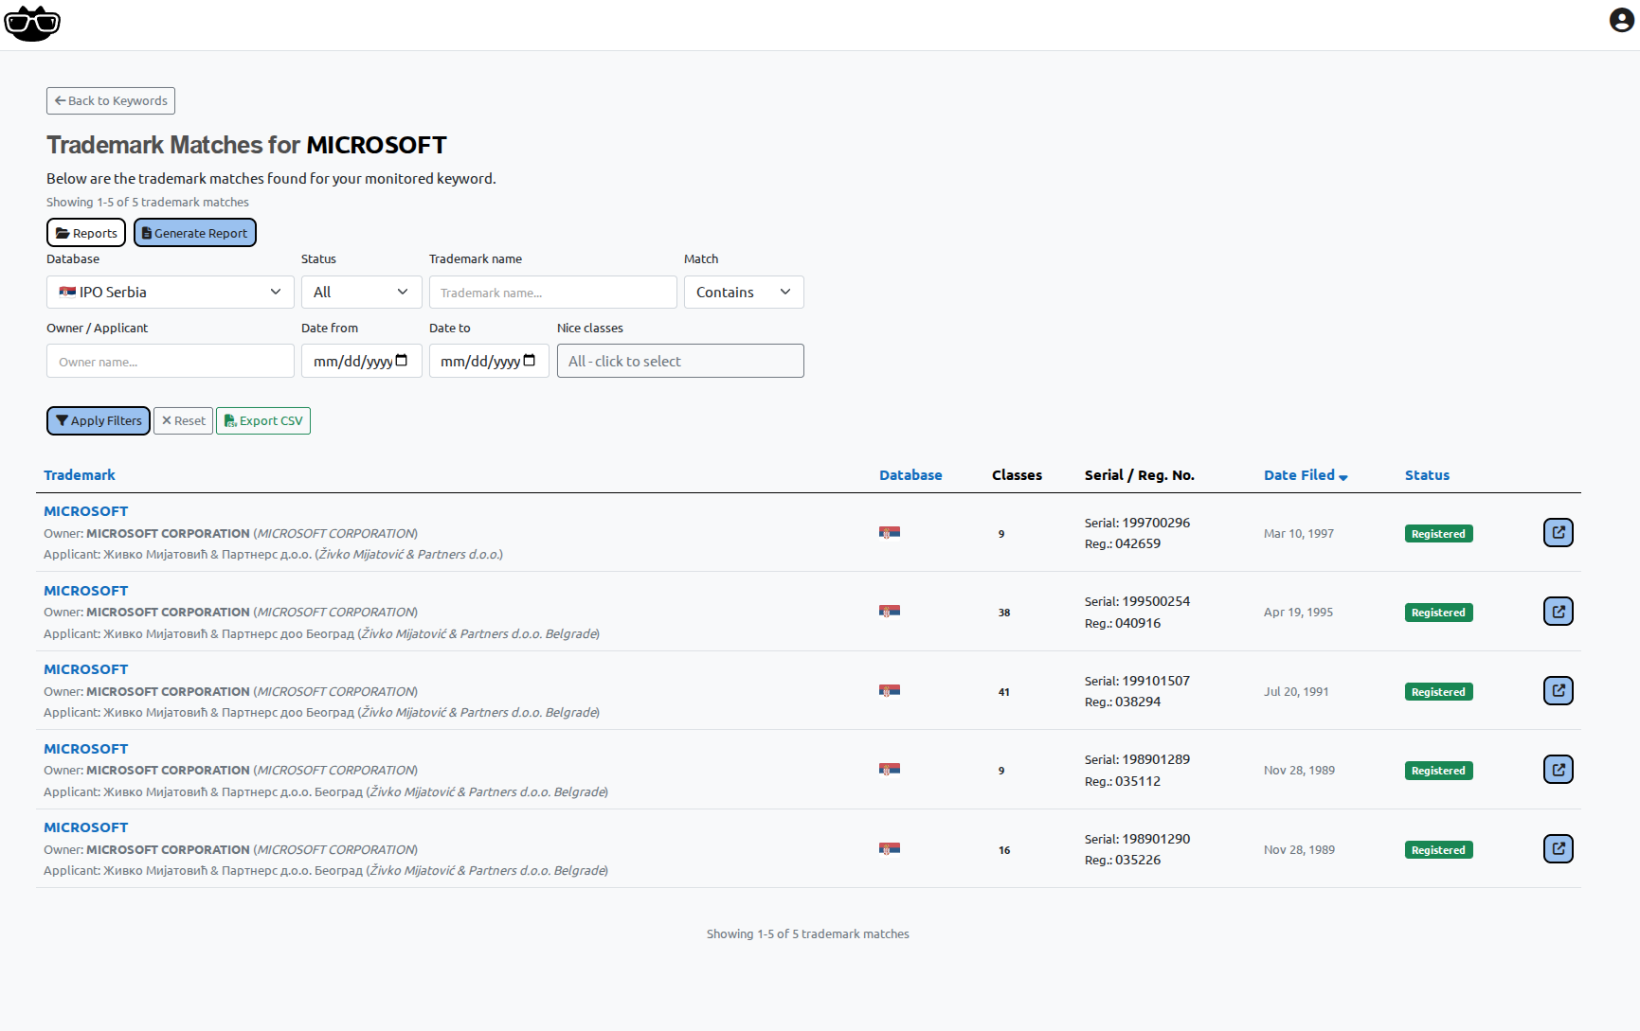Reset all filters
Screen dimensions: 1640x1031
click(184, 421)
